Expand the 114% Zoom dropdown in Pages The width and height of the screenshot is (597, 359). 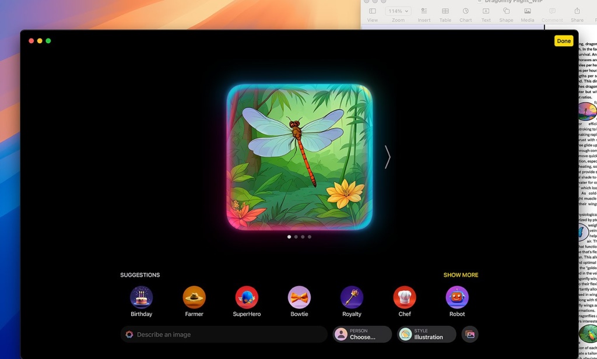398,11
